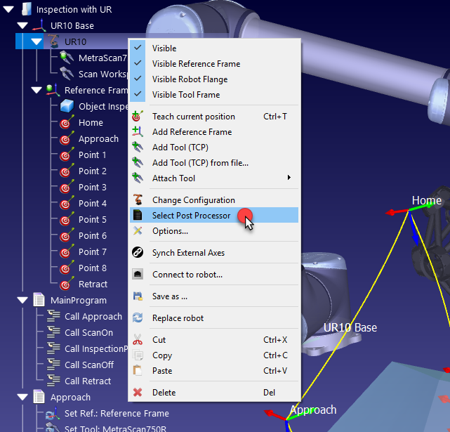450x432 pixels.
Task: Click the Change Configuration robot icon
Action: pos(138,200)
